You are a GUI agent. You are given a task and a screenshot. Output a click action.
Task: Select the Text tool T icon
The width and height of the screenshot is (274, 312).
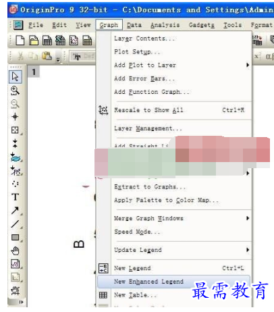15,197
